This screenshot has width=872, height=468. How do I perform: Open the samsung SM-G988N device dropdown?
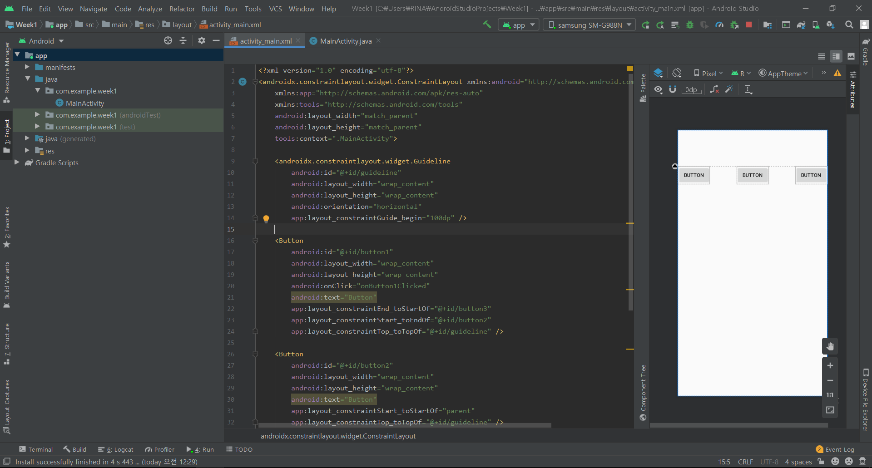[590, 25]
